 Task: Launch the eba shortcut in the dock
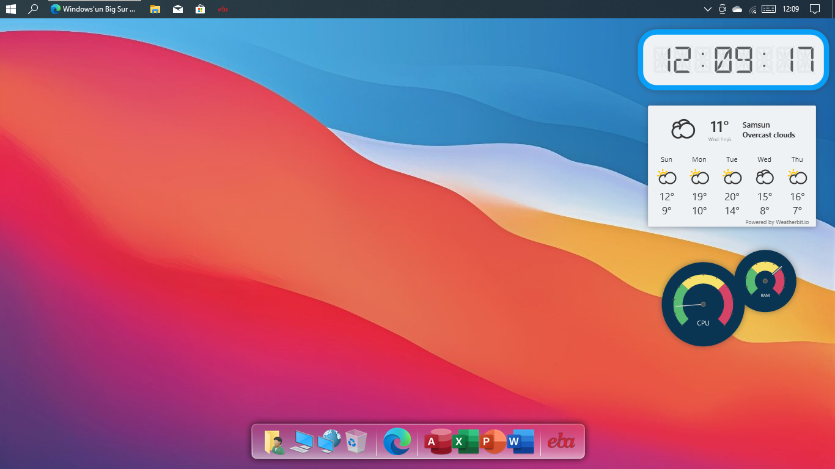[x=561, y=441]
